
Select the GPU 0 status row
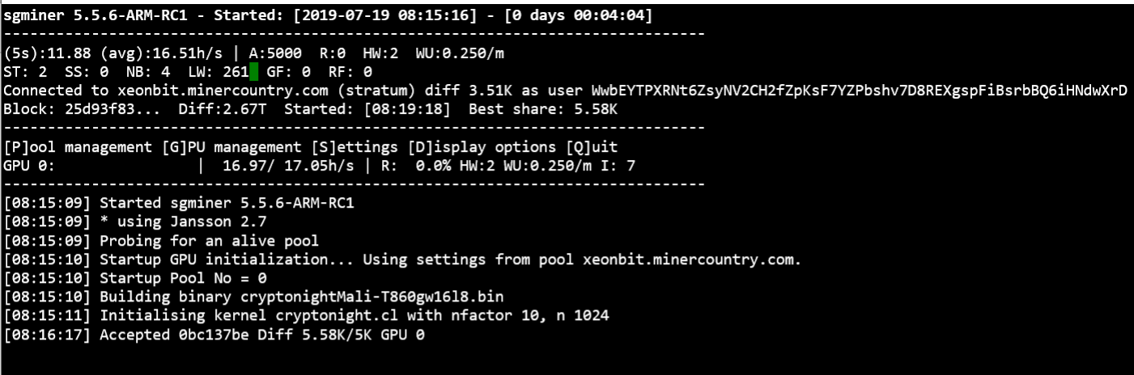tap(320, 165)
